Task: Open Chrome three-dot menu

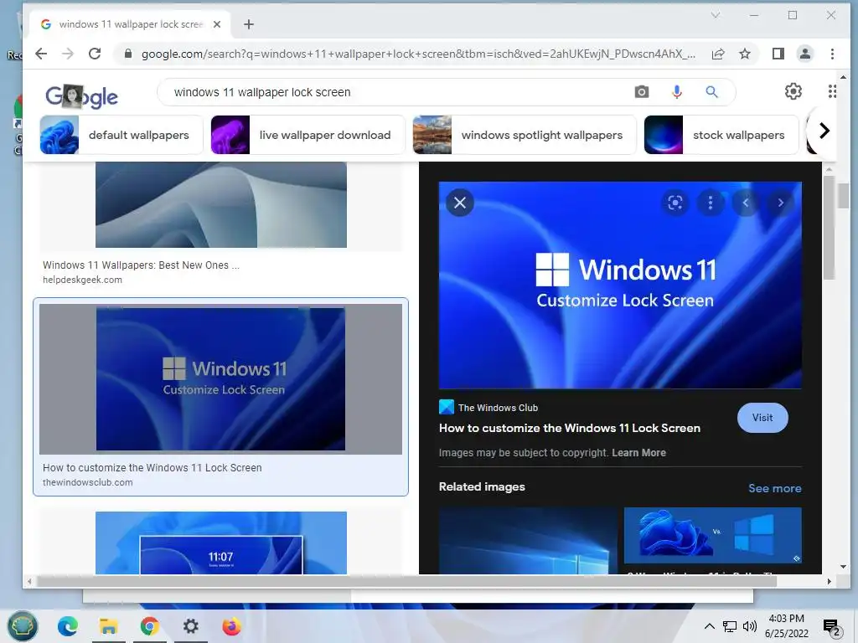Action: pos(832,54)
